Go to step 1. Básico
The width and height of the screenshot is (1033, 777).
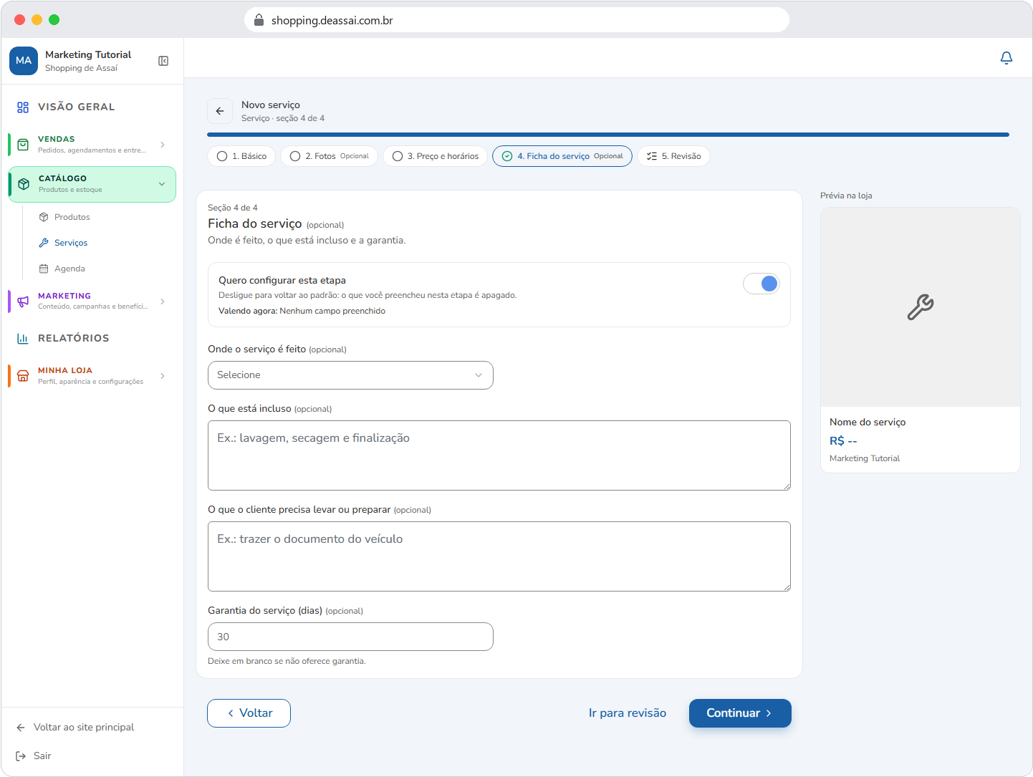pyautogui.click(x=241, y=156)
